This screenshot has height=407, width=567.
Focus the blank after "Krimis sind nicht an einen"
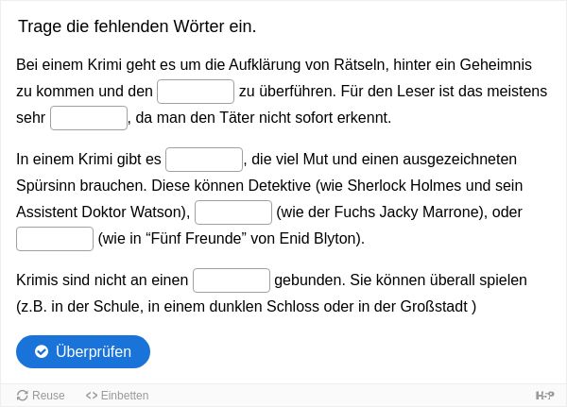[232, 280]
